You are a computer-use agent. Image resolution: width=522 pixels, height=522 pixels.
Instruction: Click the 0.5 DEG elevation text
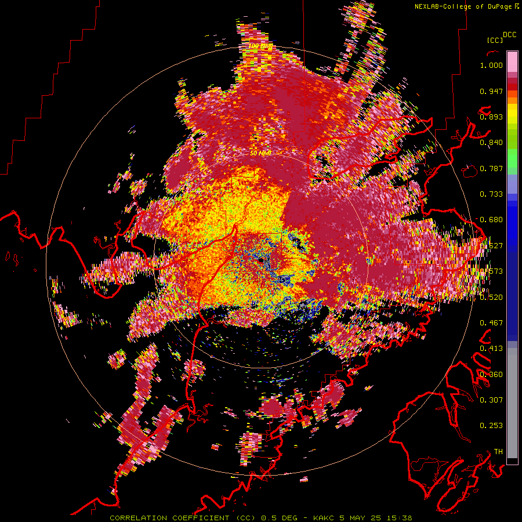click(279, 518)
